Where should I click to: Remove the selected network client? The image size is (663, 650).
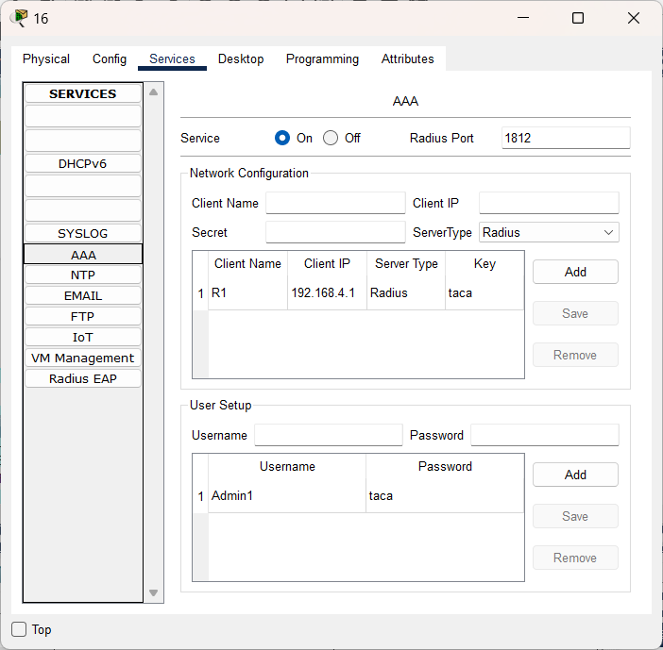pos(575,356)
